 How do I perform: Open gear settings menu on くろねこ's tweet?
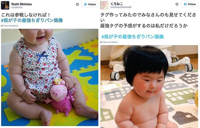pos(177,4)
